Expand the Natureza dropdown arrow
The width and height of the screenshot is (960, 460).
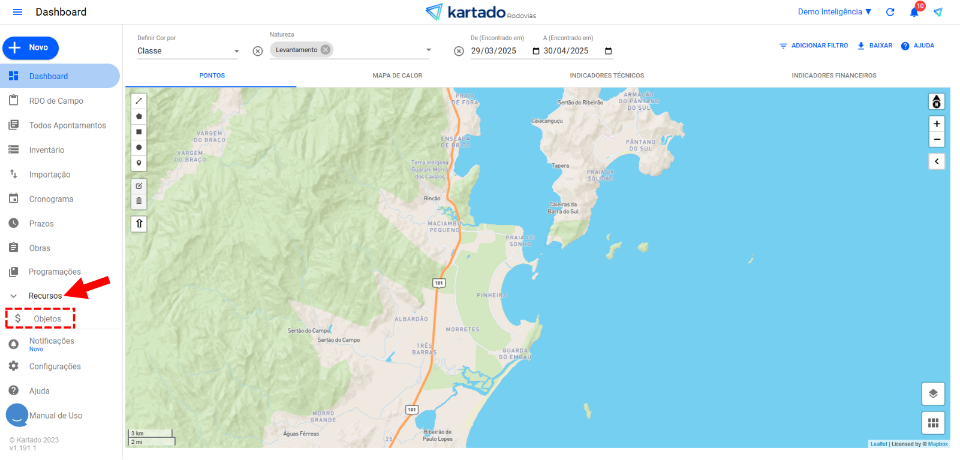point(429,50)
